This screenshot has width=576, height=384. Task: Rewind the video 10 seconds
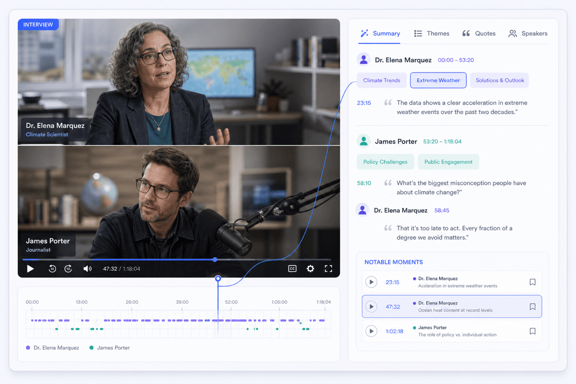coord(53,269)
